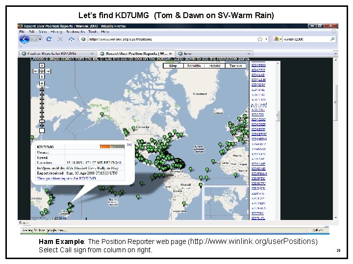The width and height of the screenshot is (353, 264).
Task: Click the page scrollbar up arrow
Action: 335,60
